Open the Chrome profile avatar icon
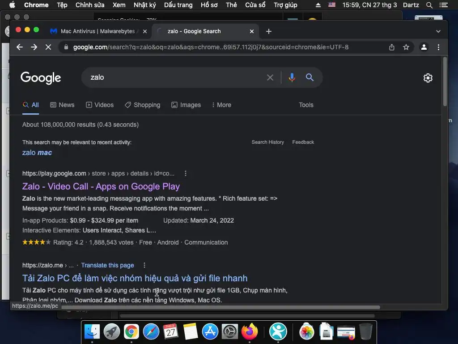Screen dimensions: 458x344 [x=424, y=47]
